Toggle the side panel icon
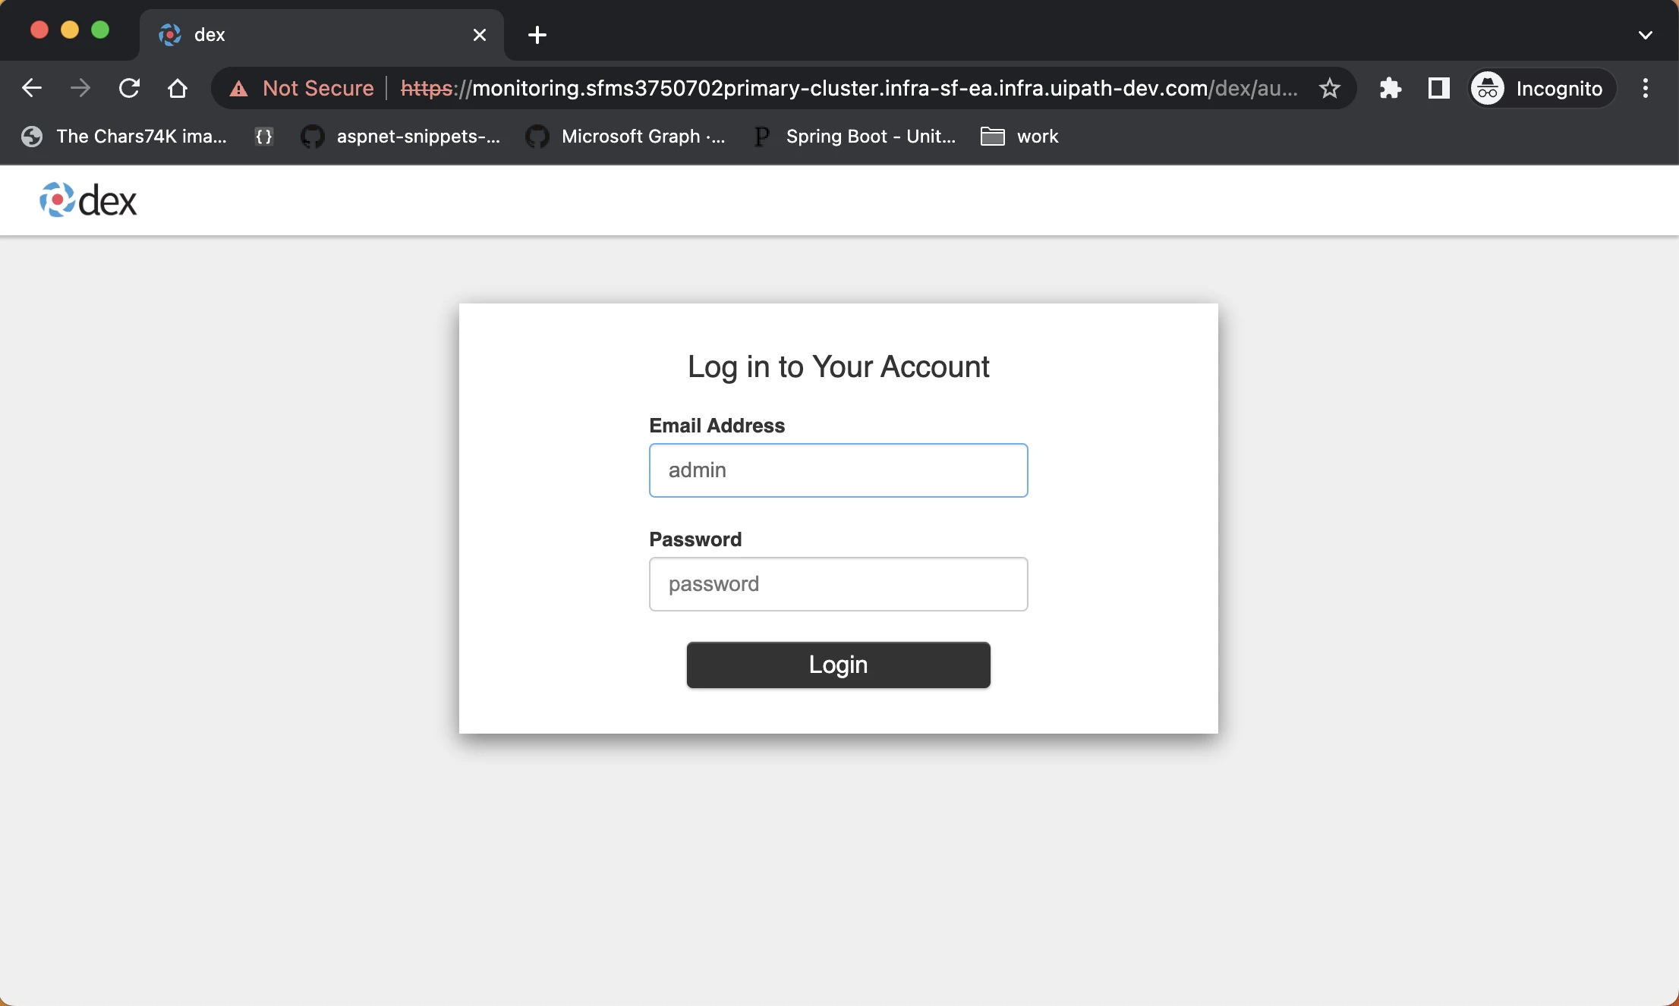Image resolution: width=1679 pixels, height=1006 pixels. [1438, 88]
